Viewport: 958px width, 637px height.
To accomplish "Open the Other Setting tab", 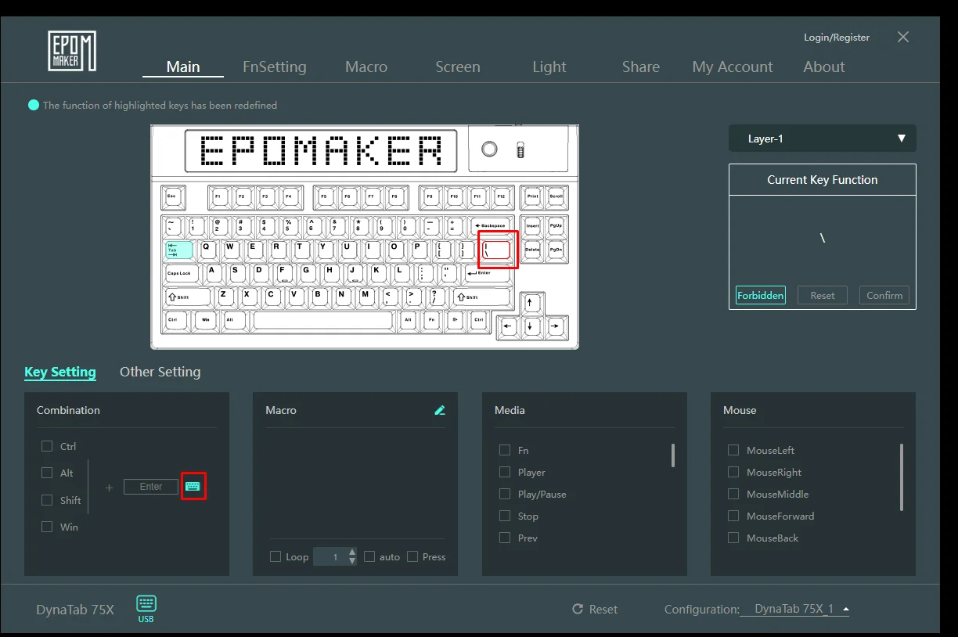I will pos(160,372).
